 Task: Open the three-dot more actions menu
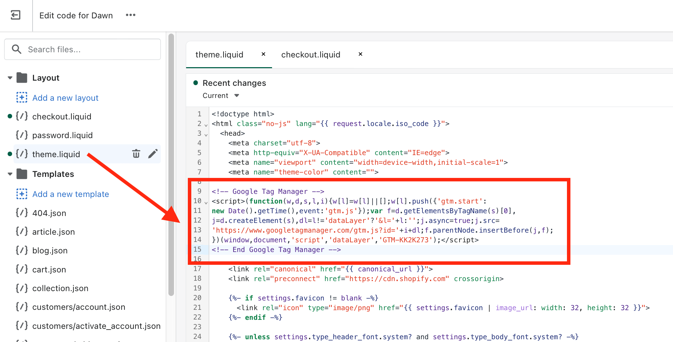pyautogui.click(x=131, y=15)
